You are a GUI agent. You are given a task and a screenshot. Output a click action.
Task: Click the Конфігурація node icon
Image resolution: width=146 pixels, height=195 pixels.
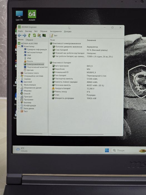(x=22, y=106)
